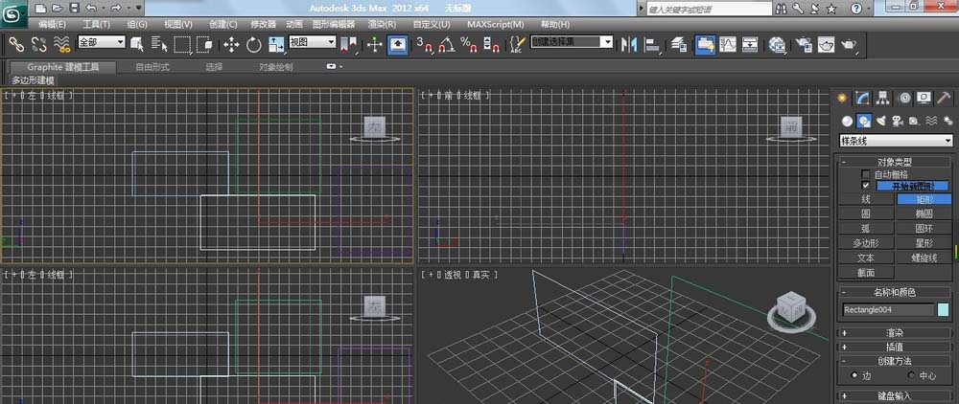
Task: Click the 星形 shape button
Action: pos(924,243)
